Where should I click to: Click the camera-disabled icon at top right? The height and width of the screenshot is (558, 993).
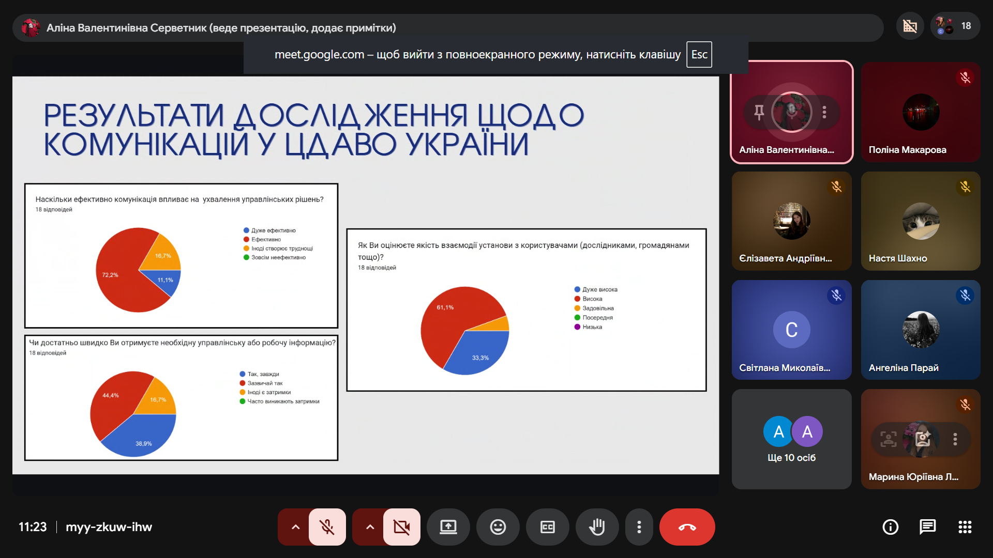point(910,26)
